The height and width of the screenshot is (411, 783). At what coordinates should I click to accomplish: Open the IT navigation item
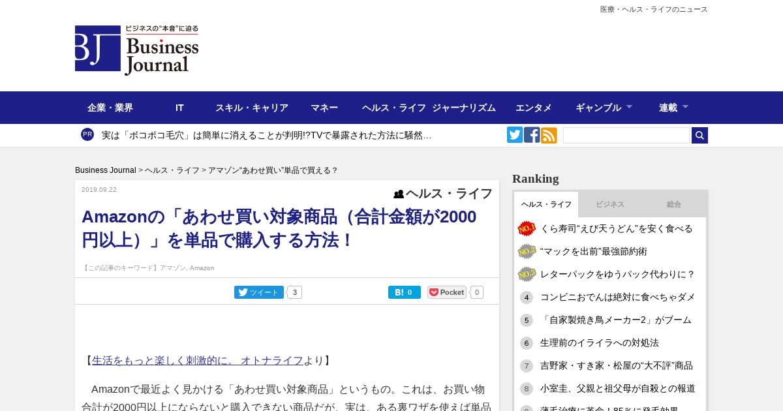point(179,108)
